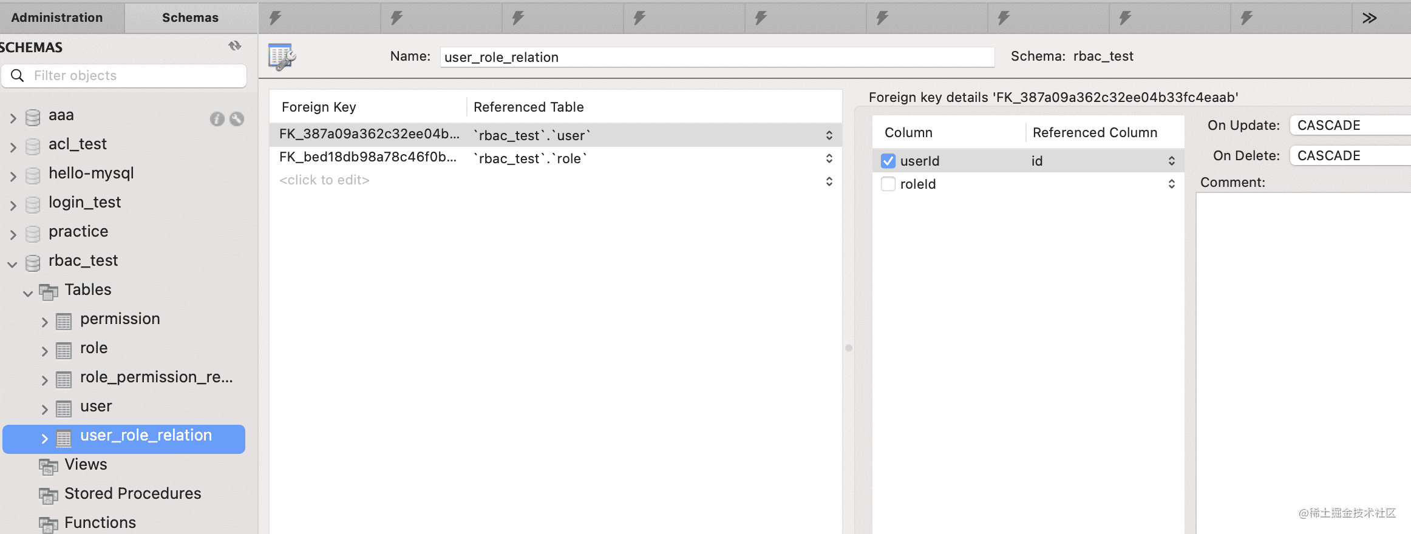Click the table Name input field
The image size is (1411, 534).
[x=716, y=57]
